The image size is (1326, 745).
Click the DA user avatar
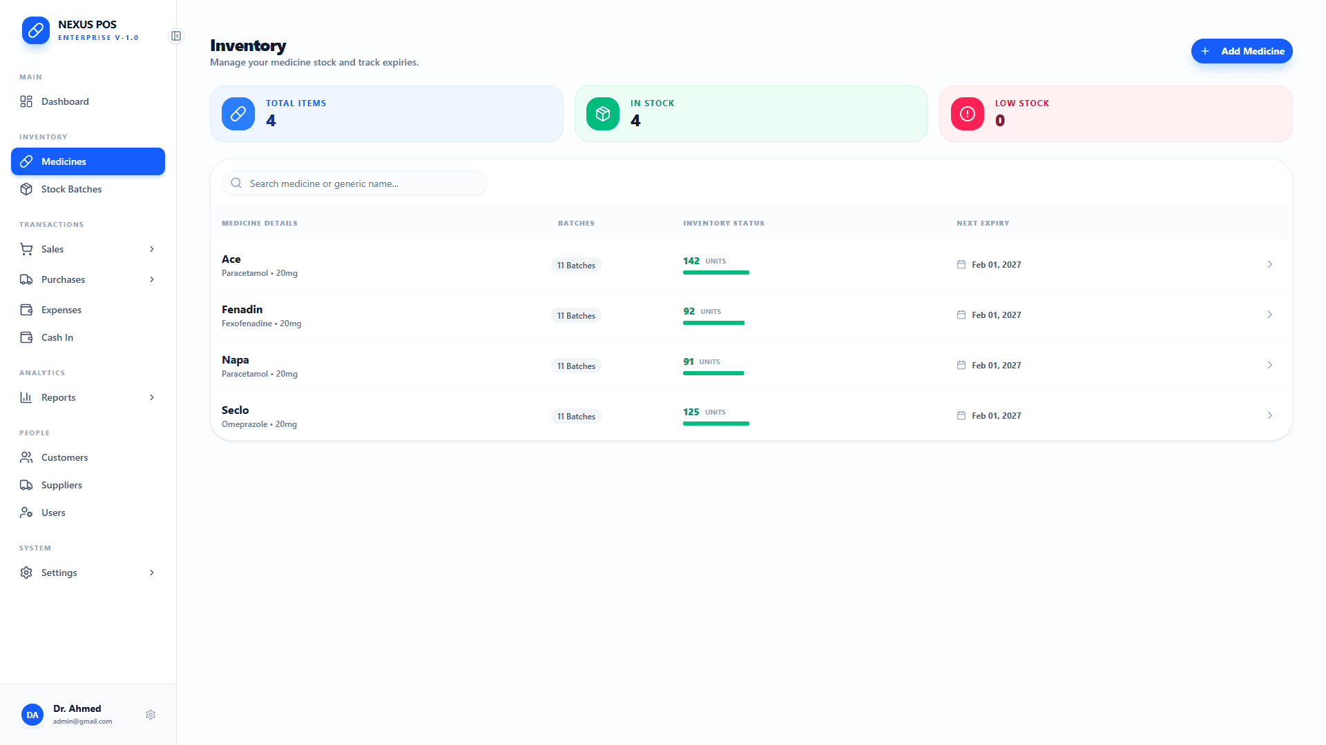(x=32, y=715)
